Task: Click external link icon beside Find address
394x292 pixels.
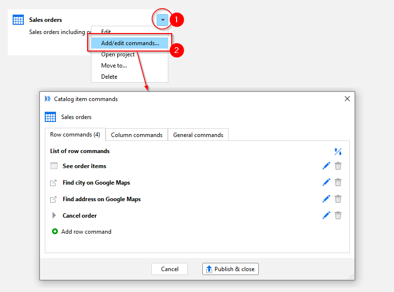Action: coord(54,199)
